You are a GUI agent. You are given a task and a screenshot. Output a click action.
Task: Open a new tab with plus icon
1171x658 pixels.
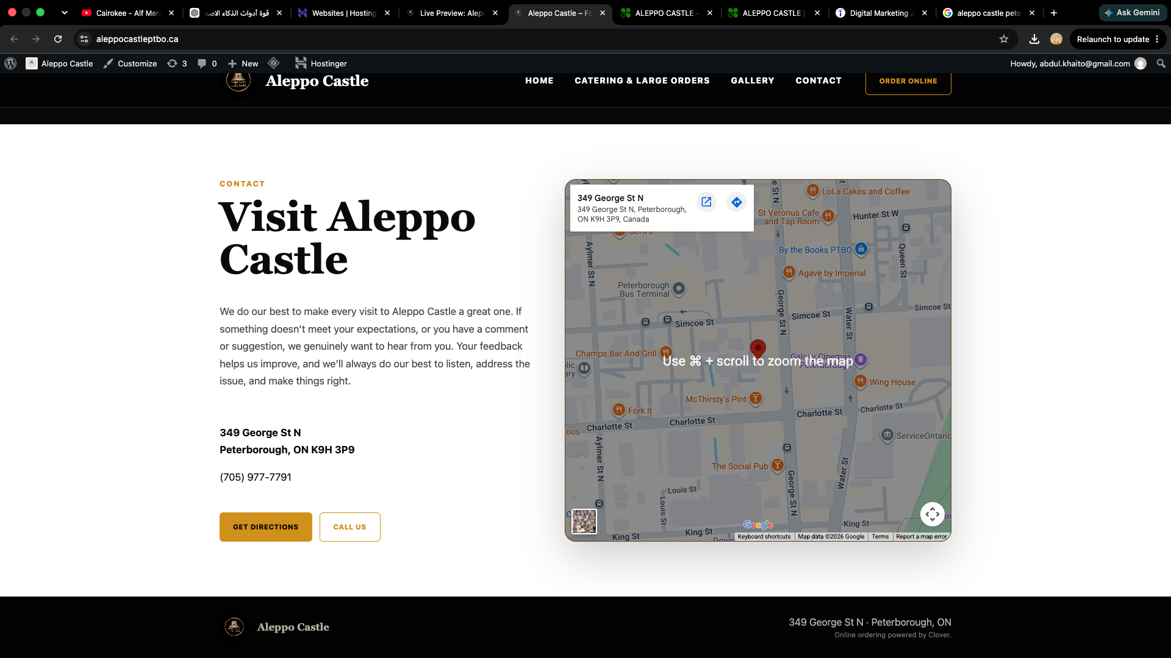(1053, 13)
